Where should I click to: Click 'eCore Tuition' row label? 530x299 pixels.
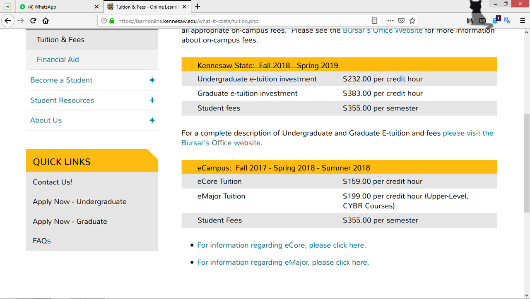click(x=219, y=181)
